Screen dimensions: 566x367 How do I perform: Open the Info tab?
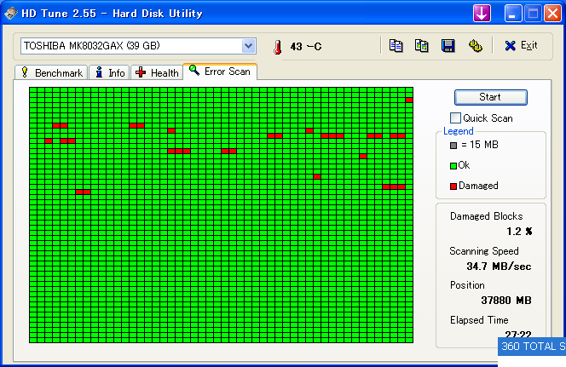(109, 72)
